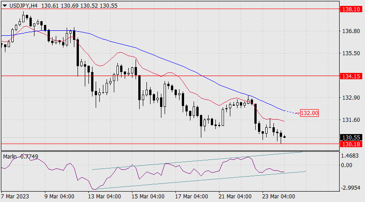The width and height of the screenshot is (365, 202).
Task: Open the chart menu triangle beside USDJPY
Action: tap(5, 6)
